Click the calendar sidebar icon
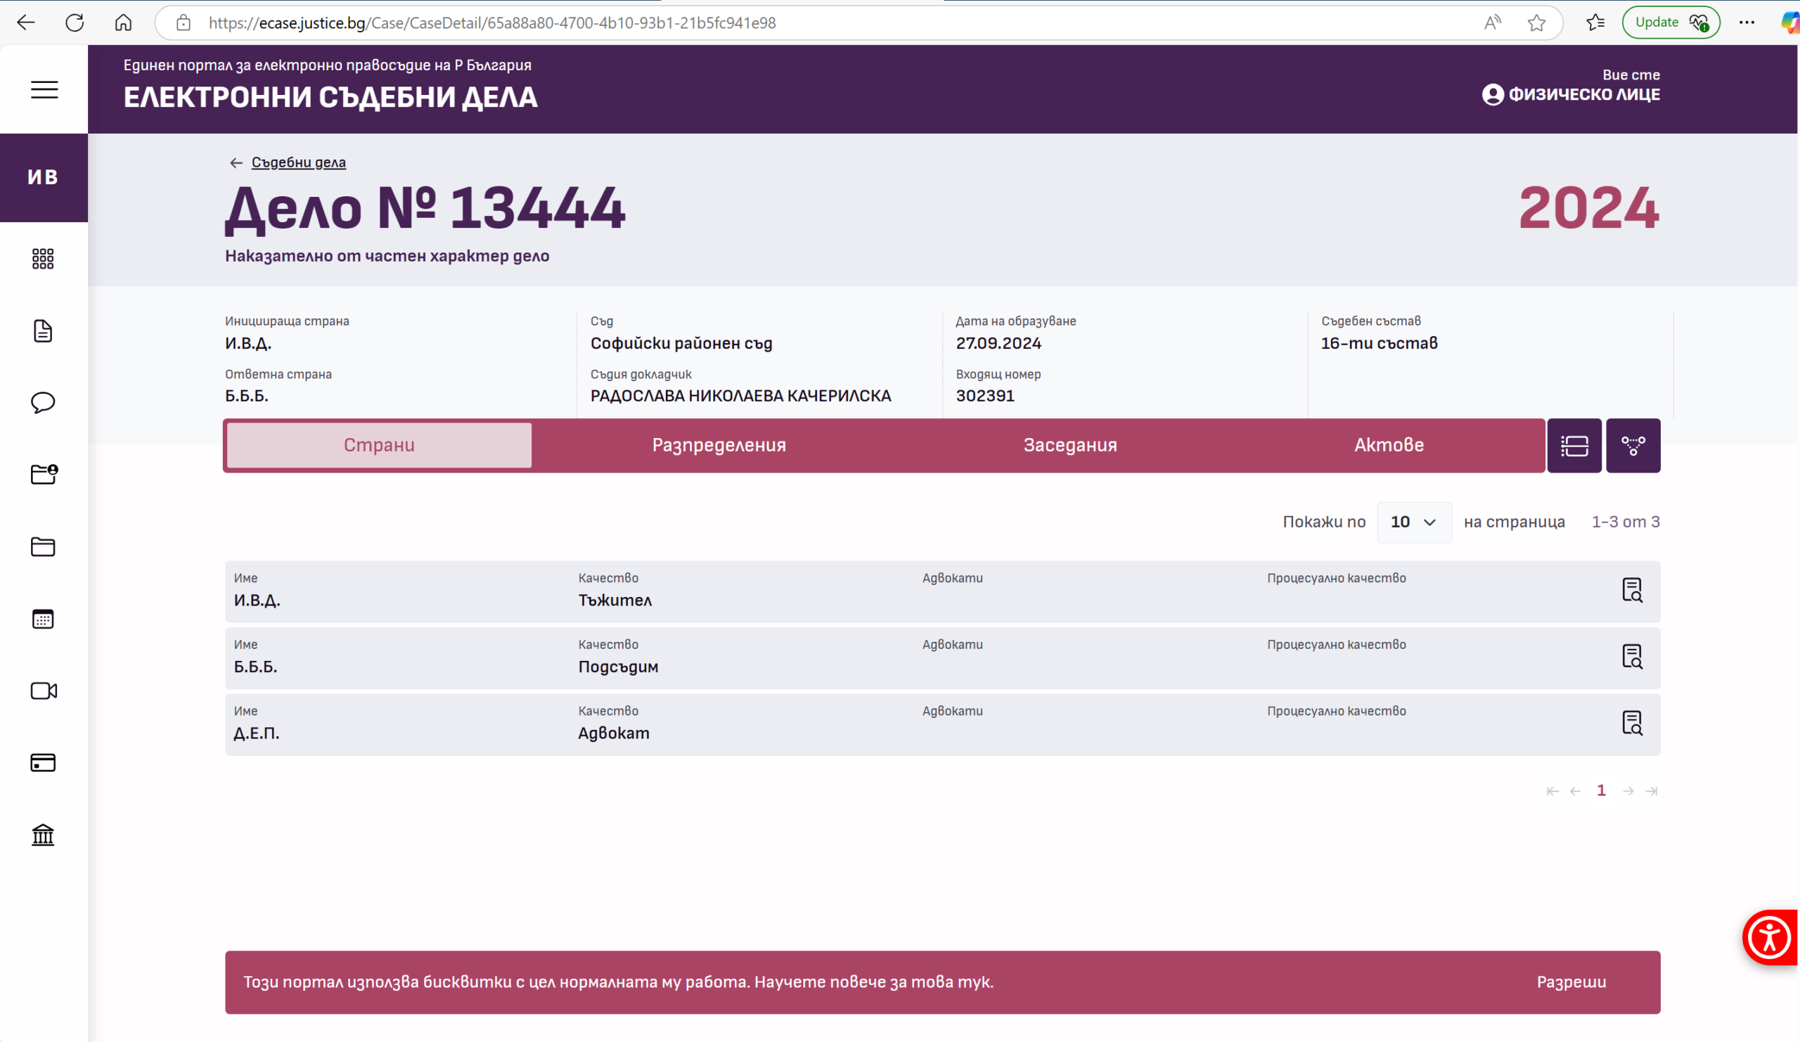 [x=43, y=619]
